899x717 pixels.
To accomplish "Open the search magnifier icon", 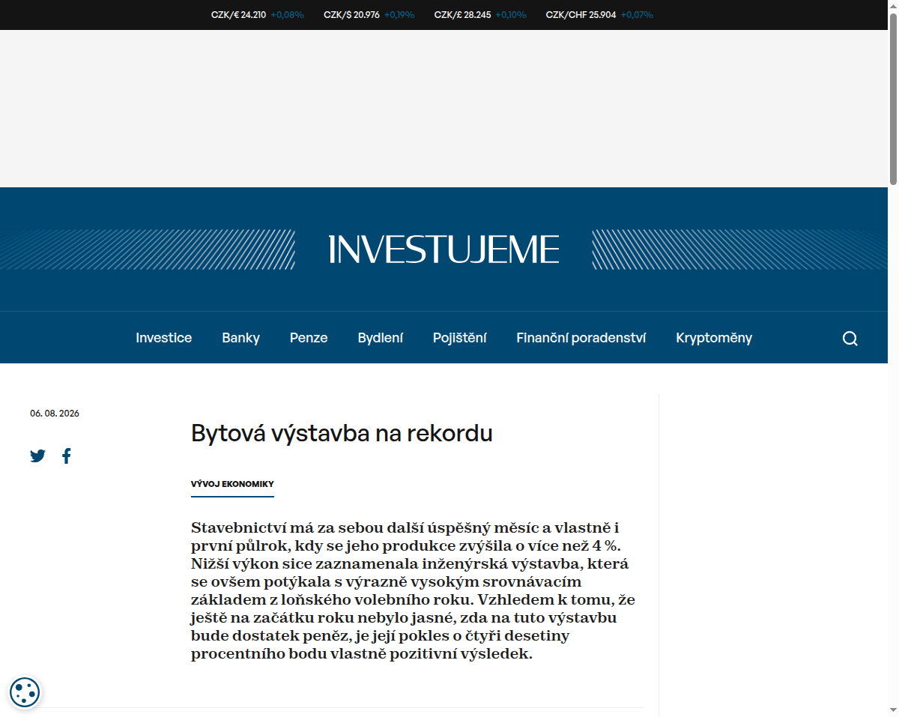I will coord(850,339).
